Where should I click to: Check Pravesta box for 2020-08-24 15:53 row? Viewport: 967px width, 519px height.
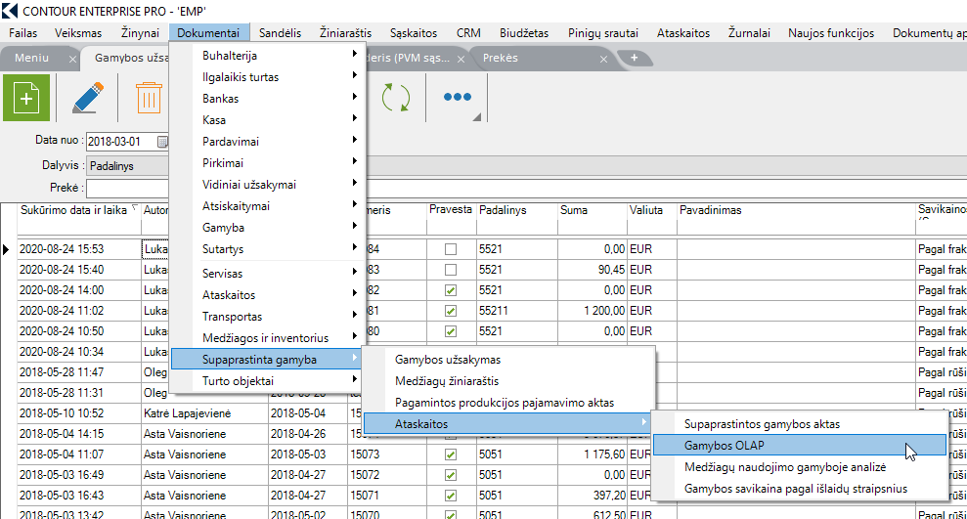point(450,249)
